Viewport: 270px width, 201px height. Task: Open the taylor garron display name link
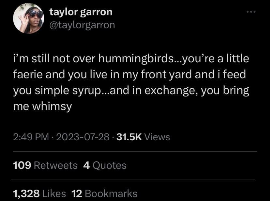(x=81, y=12)
